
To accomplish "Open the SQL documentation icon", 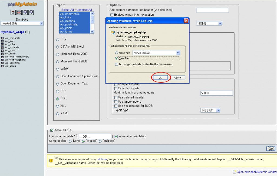I will click(x=31, y=12).
